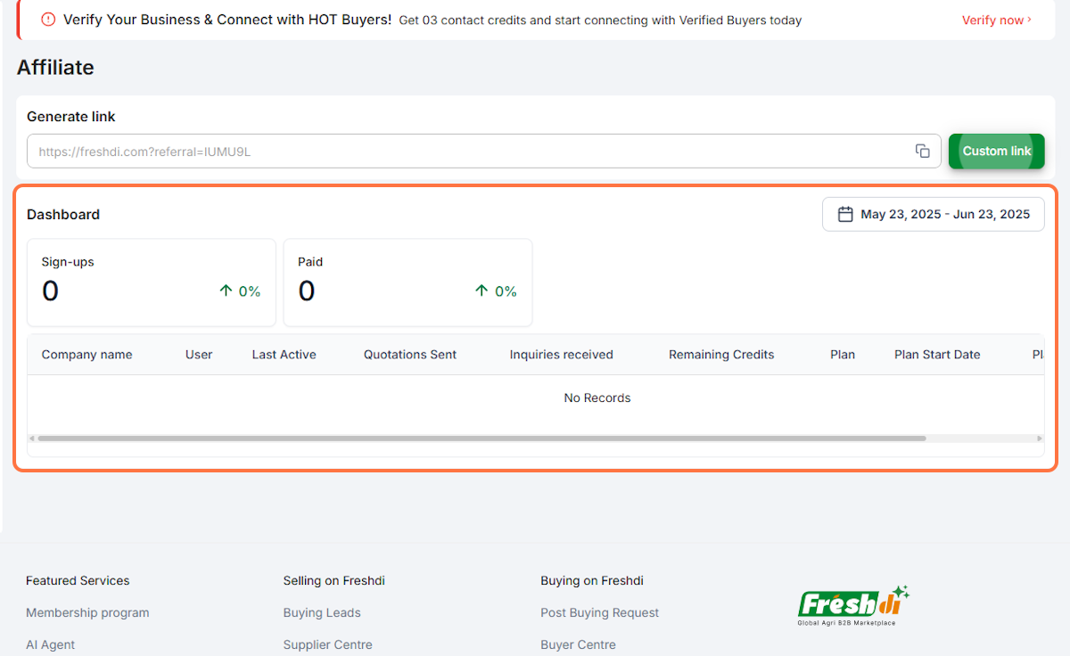Click the Verify now link
Screen dimensions: 1070x656
pyautogui.click(x=996, y=20)
